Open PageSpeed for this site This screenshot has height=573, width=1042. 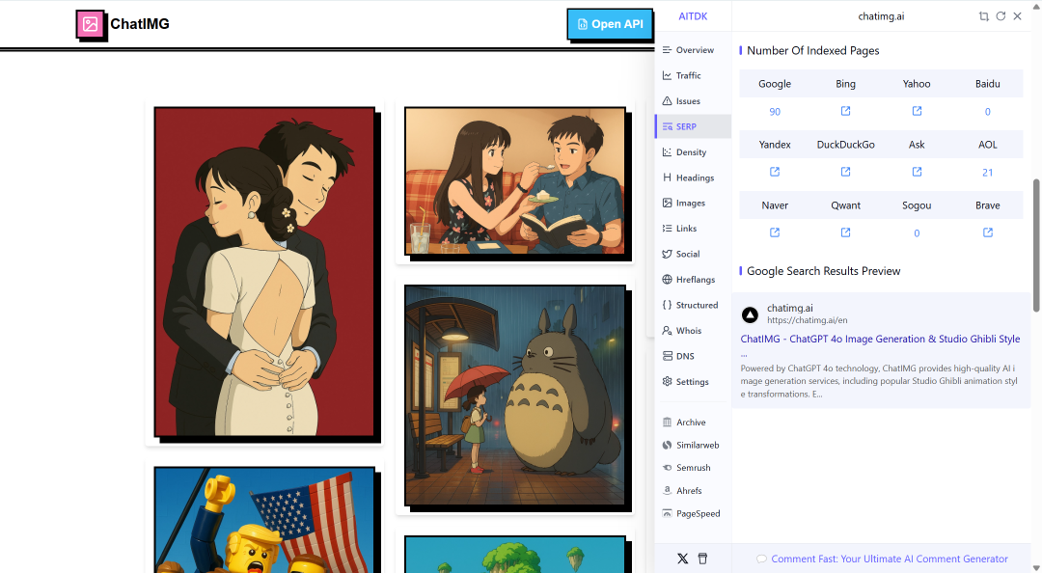693,513
